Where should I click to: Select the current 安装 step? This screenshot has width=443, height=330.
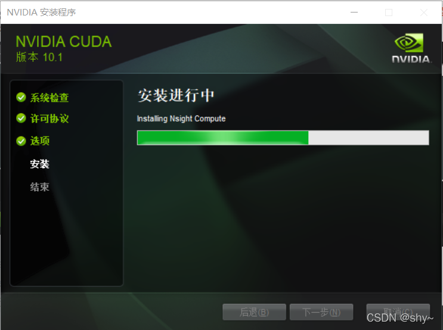tap(40, 164)
